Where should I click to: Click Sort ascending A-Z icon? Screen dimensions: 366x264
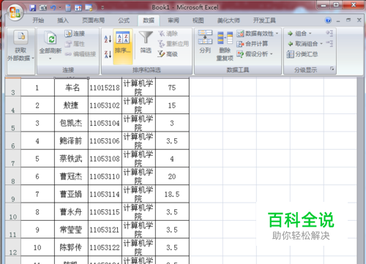(x=108, y=39)
